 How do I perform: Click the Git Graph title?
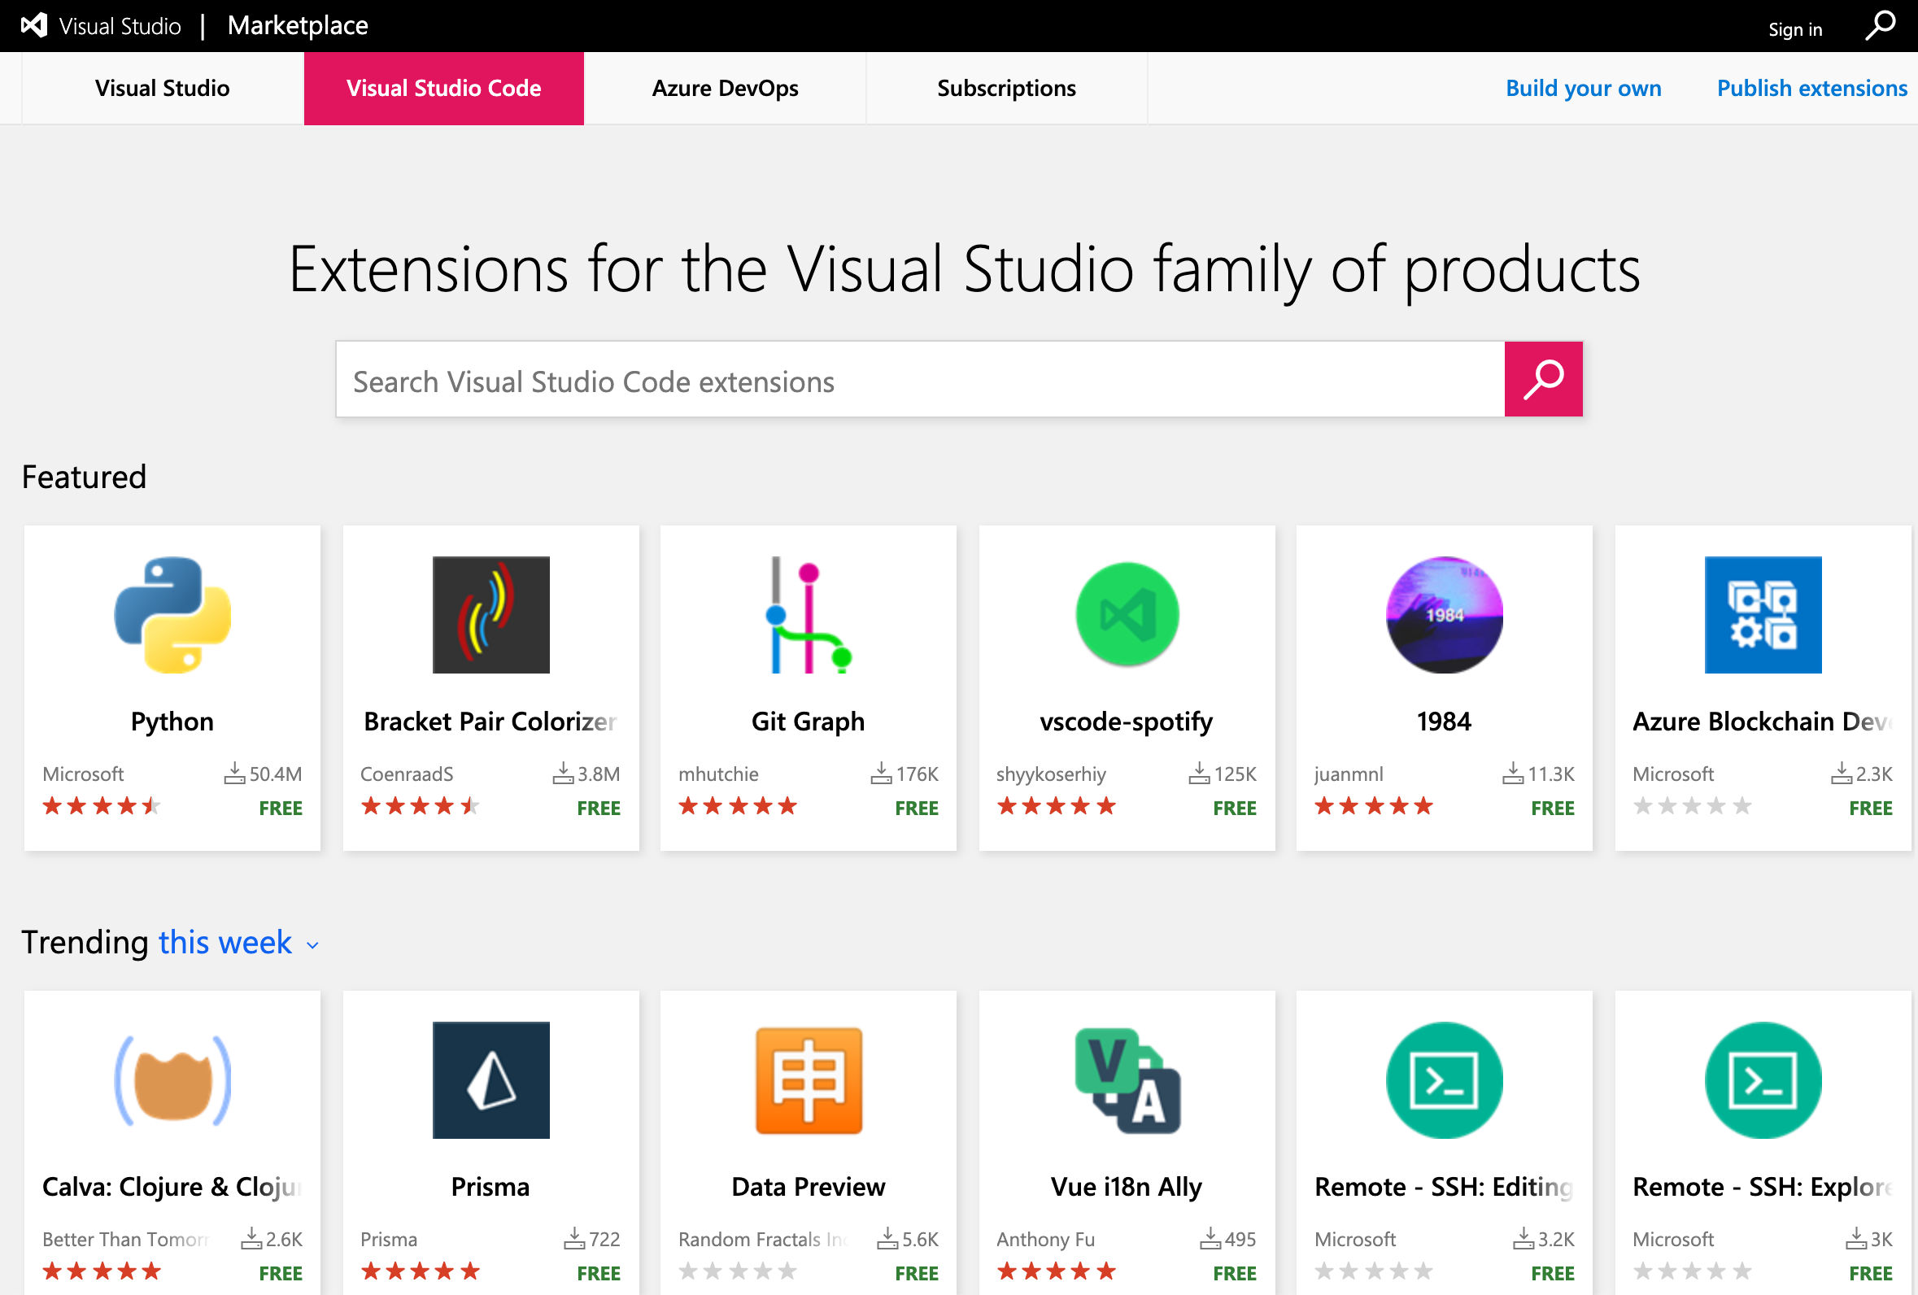809,722
